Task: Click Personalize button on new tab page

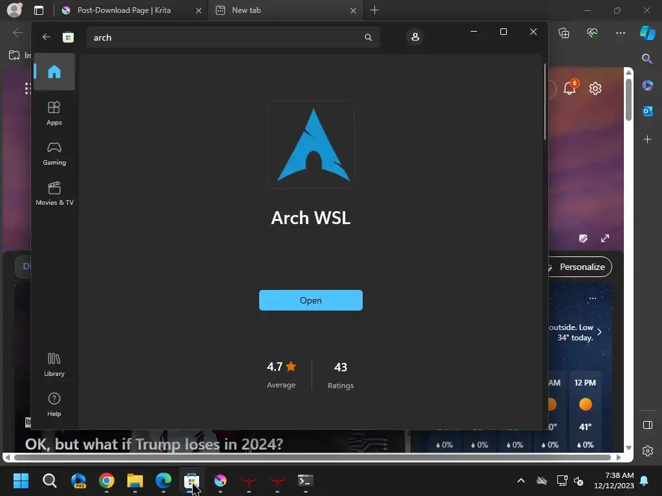Action: pyautogui.click(x=581, y=267)
